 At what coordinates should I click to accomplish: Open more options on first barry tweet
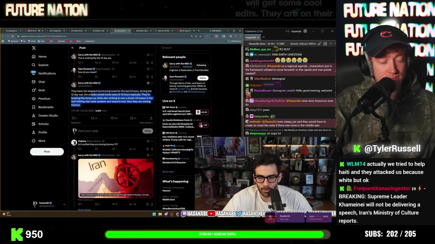pyautogui.click(x=152, y=55)
